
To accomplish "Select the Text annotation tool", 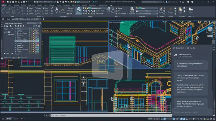I will pos(57,10).
